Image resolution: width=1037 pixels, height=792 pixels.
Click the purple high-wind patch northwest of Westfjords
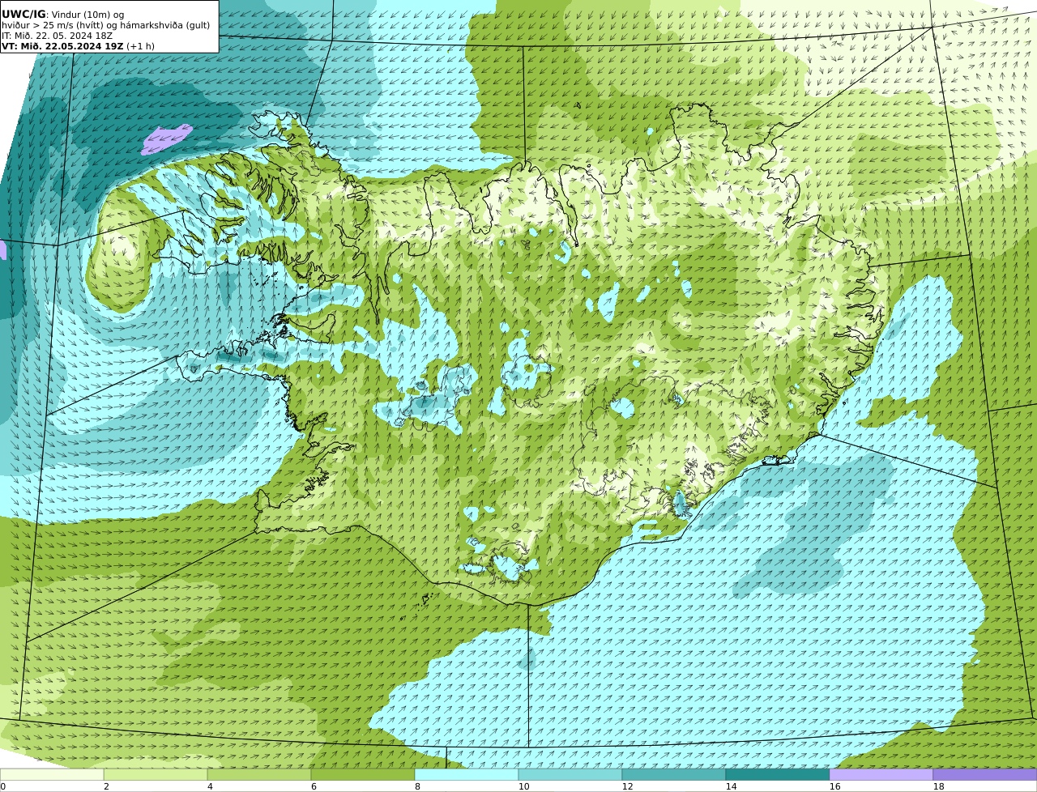tap(166, 139)
